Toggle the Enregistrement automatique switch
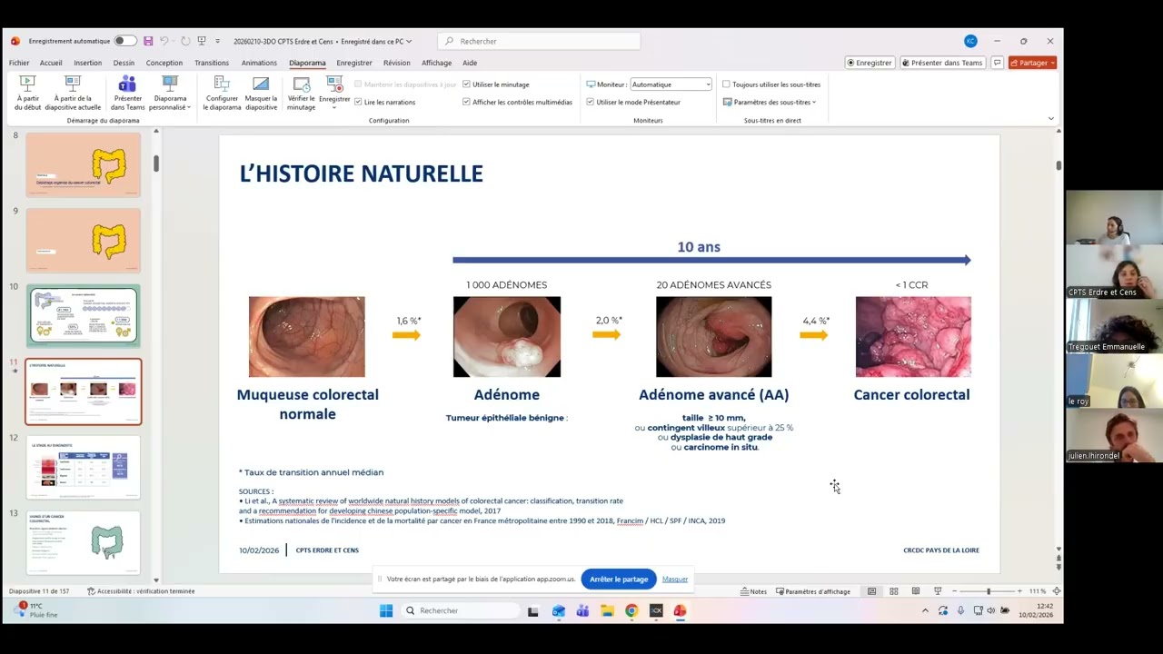 [125, 41]
